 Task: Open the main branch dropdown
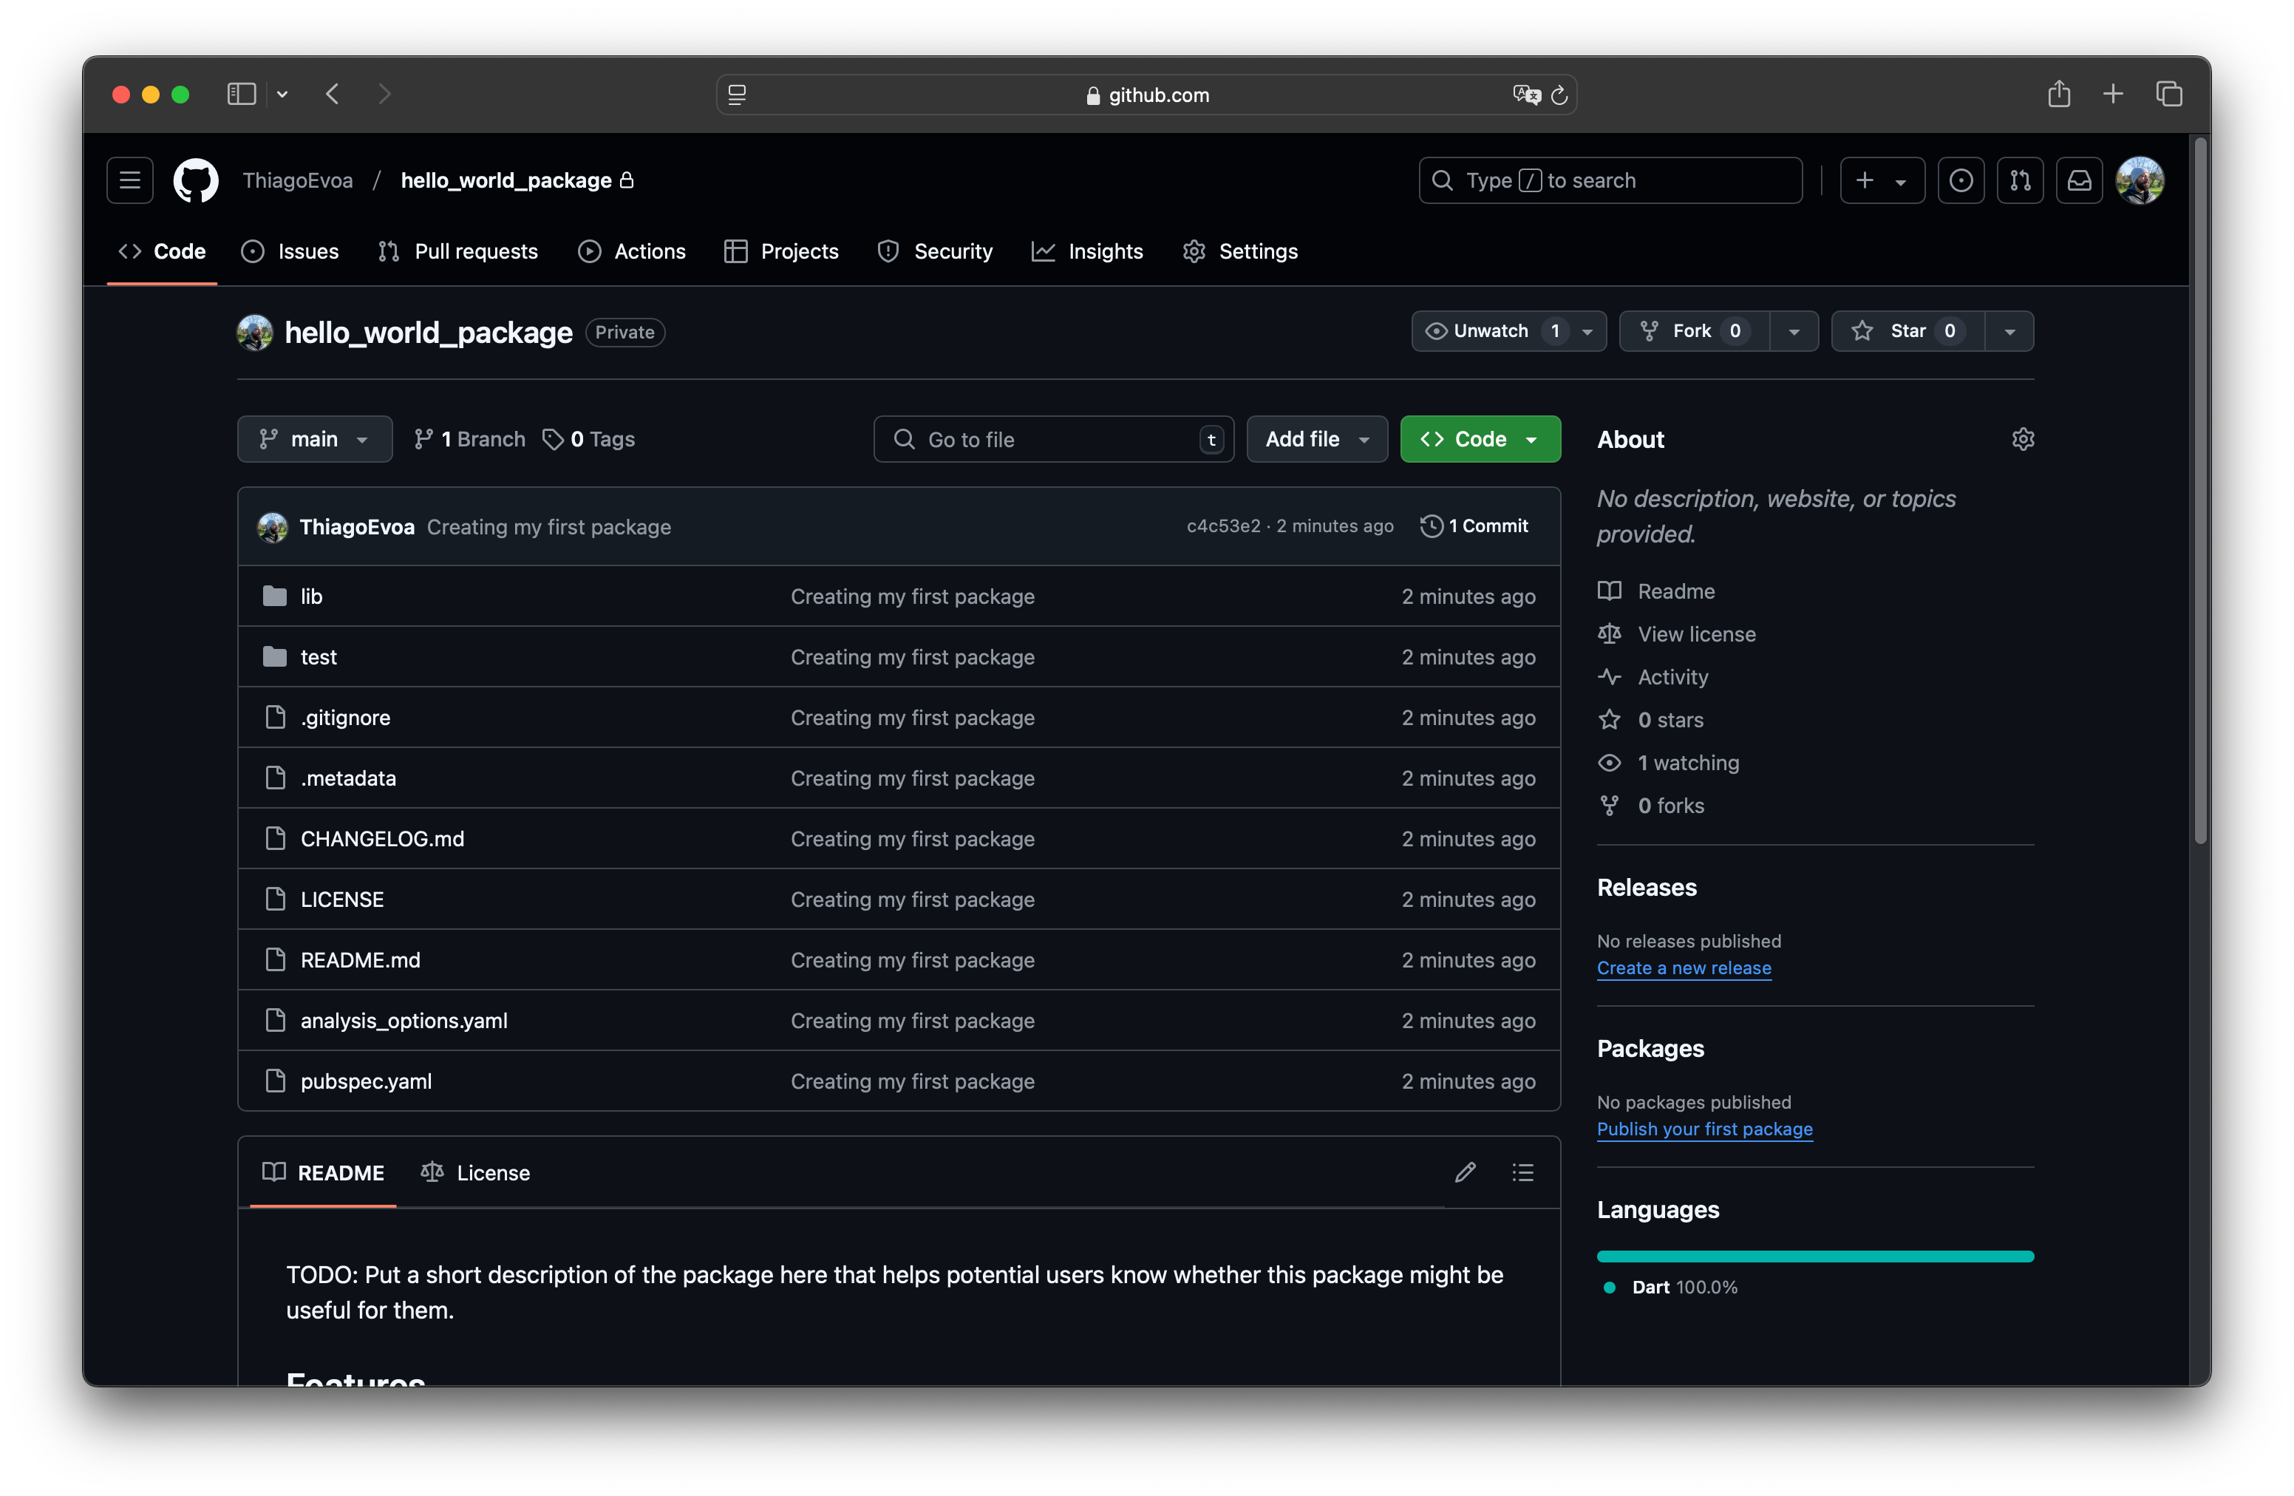coord(314,440)
